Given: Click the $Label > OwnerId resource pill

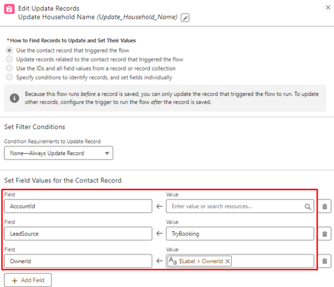Looking at the screenshot, I should pos(200,261).
